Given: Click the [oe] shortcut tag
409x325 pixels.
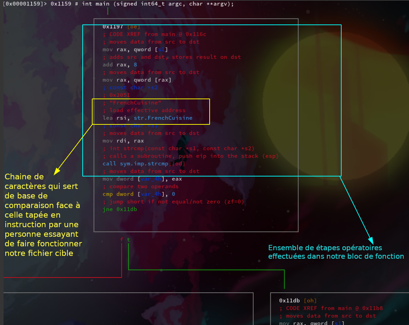Looking at the screenshot, I should [133, 27].
